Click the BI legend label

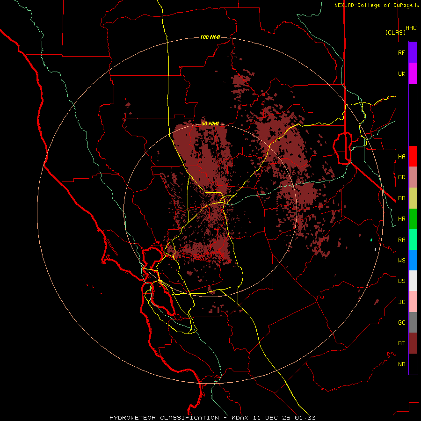click(401, 343)
